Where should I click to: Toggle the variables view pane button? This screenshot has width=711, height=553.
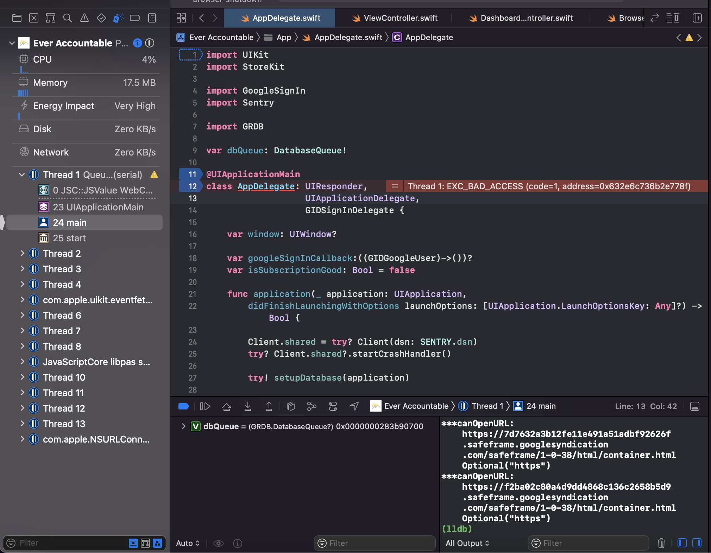pyautogui.click(x=682, y=543)
